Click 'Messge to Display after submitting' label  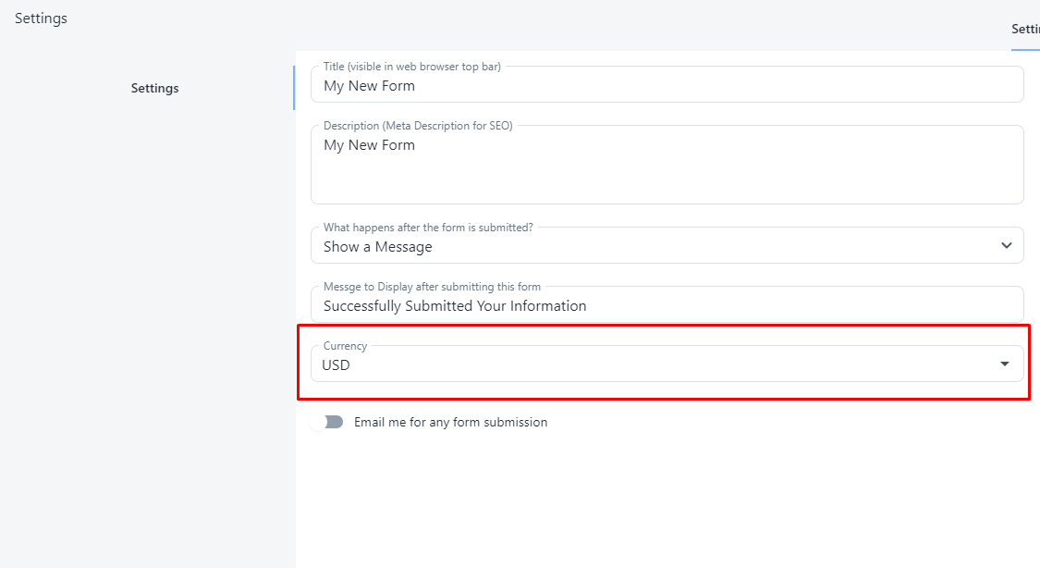tap(432, 287)
